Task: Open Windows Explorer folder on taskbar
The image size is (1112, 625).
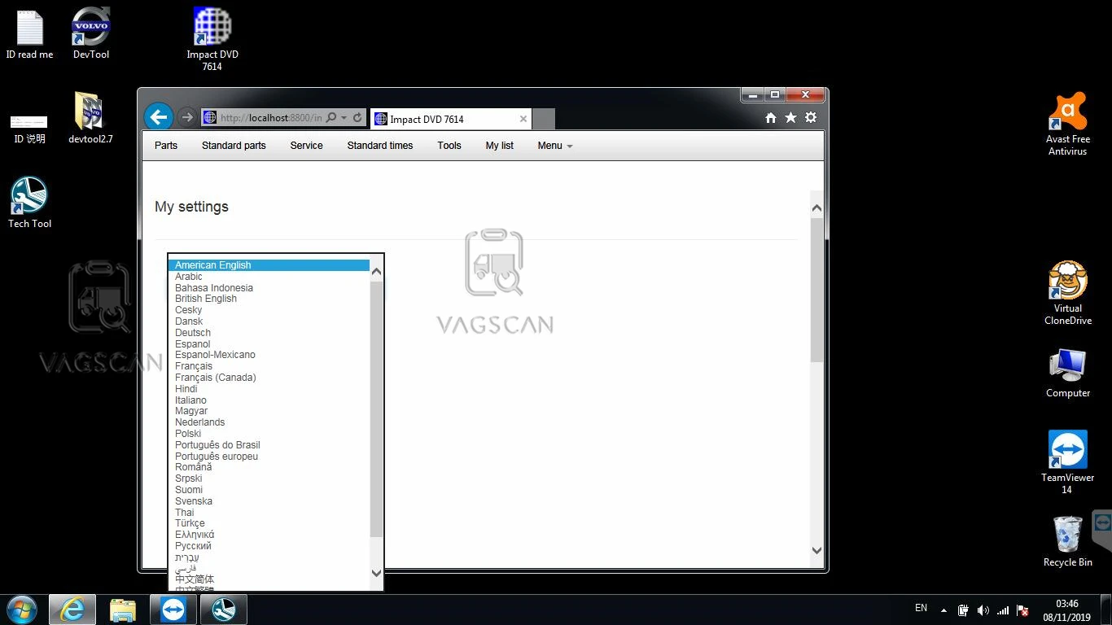Action: 123,610
